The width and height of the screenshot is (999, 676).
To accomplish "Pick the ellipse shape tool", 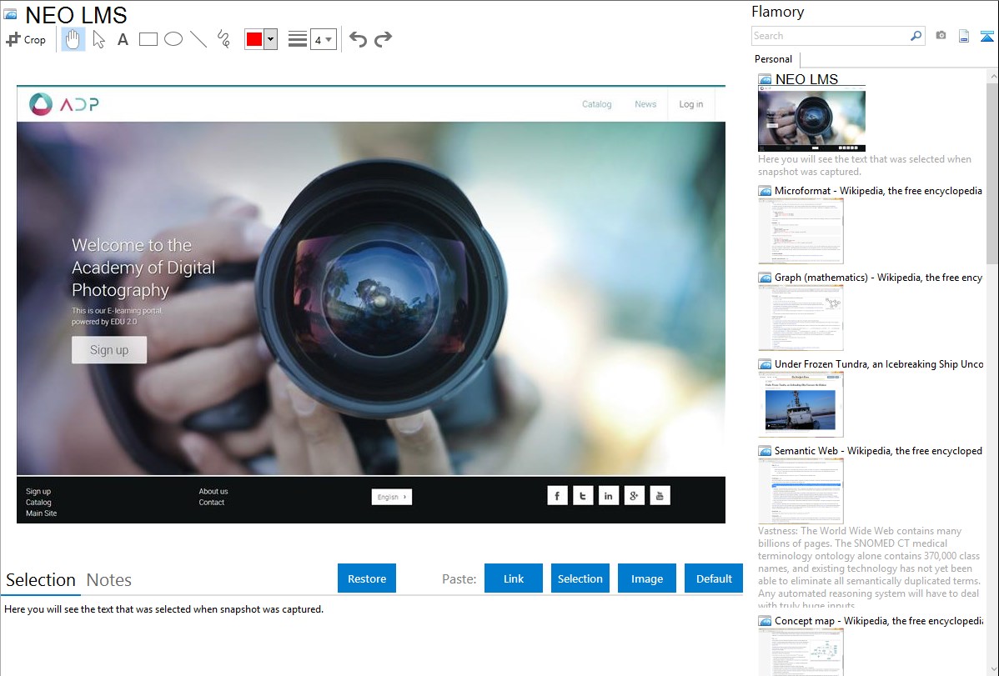I will 173,39.
